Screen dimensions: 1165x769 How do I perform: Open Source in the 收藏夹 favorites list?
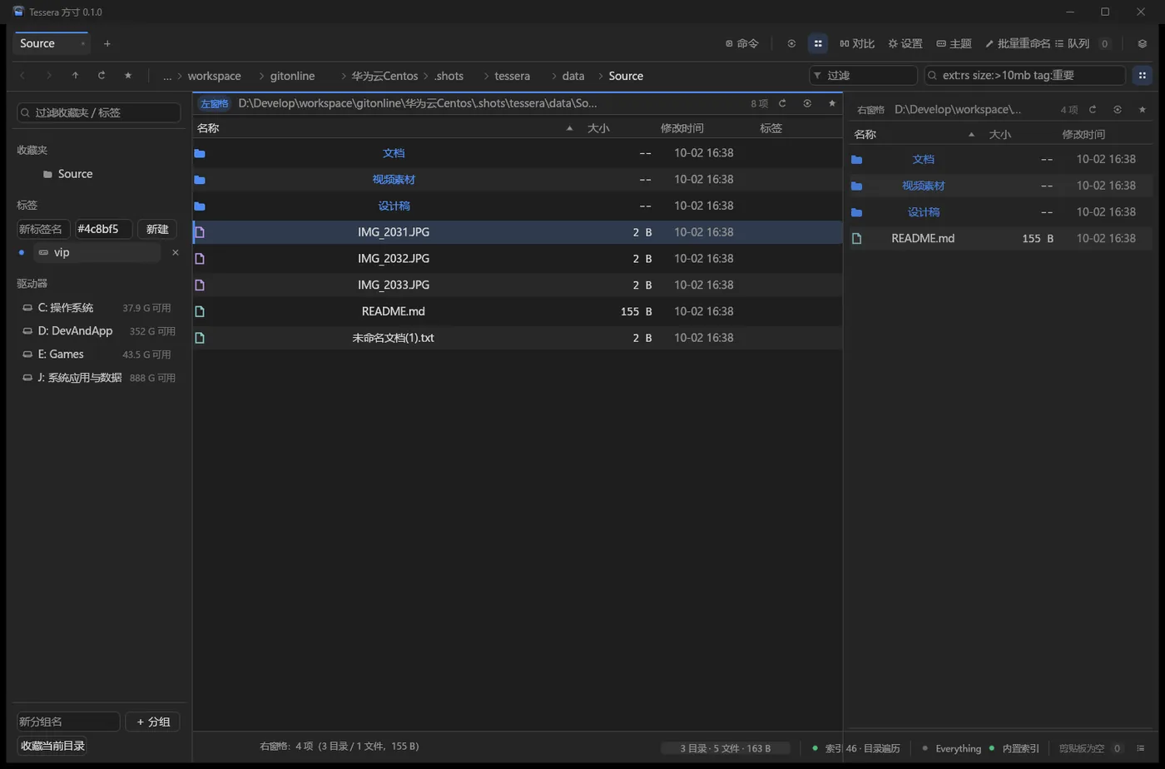(x=75, y=174)
